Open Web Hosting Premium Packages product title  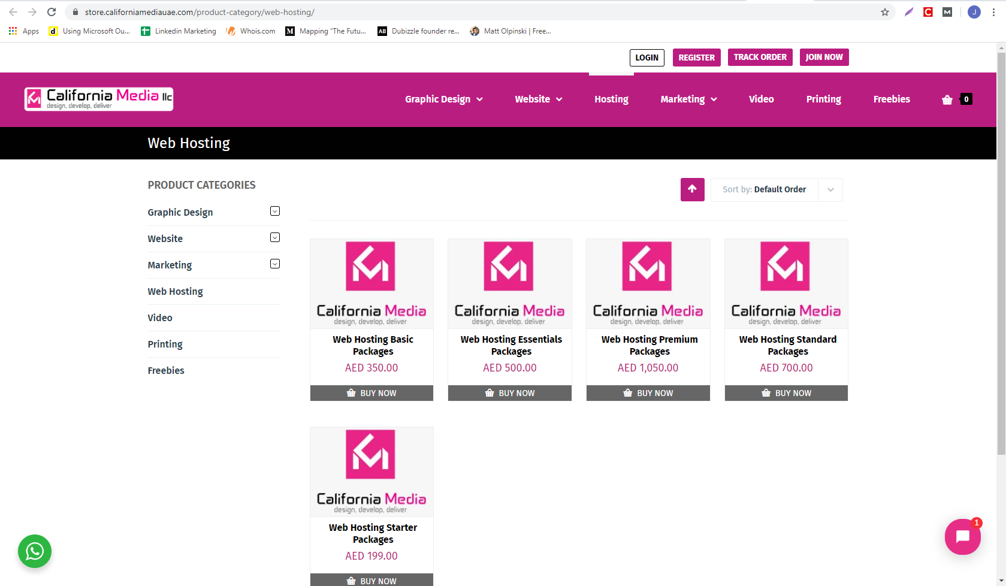pos(649,345)
